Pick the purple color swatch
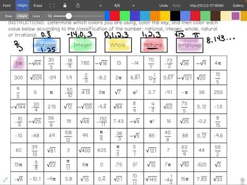The image size is (247, 185). (x=235, y=16)
